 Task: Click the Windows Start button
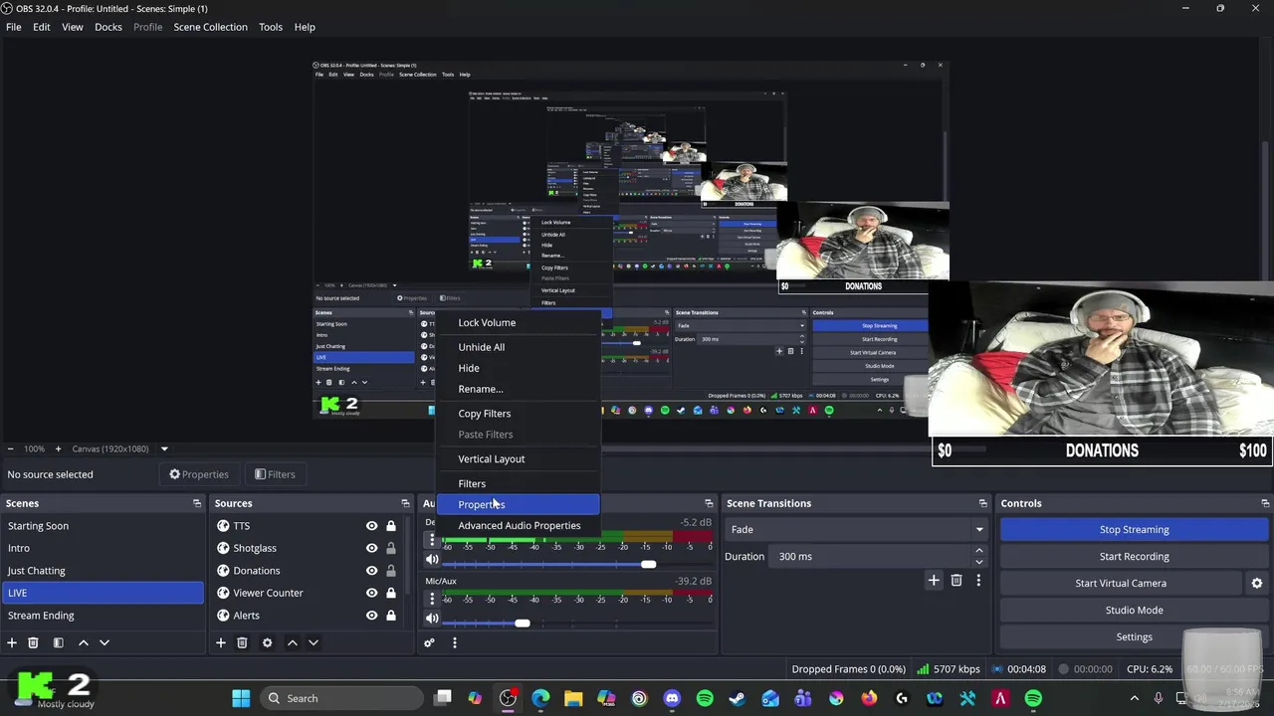pos(241,698)
